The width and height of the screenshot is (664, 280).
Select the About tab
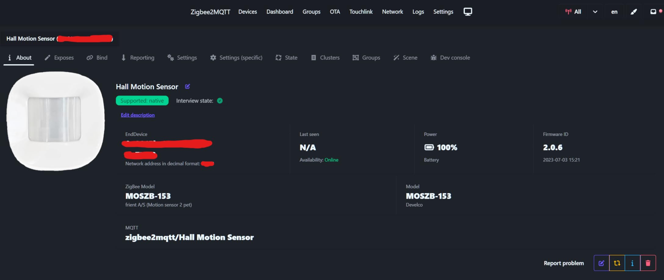pos(19,58)
